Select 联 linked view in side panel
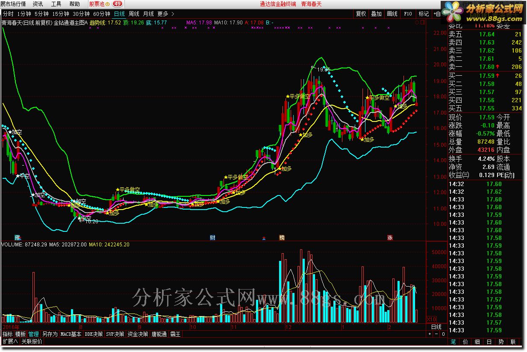527x352 pixels. click(513, 342)
